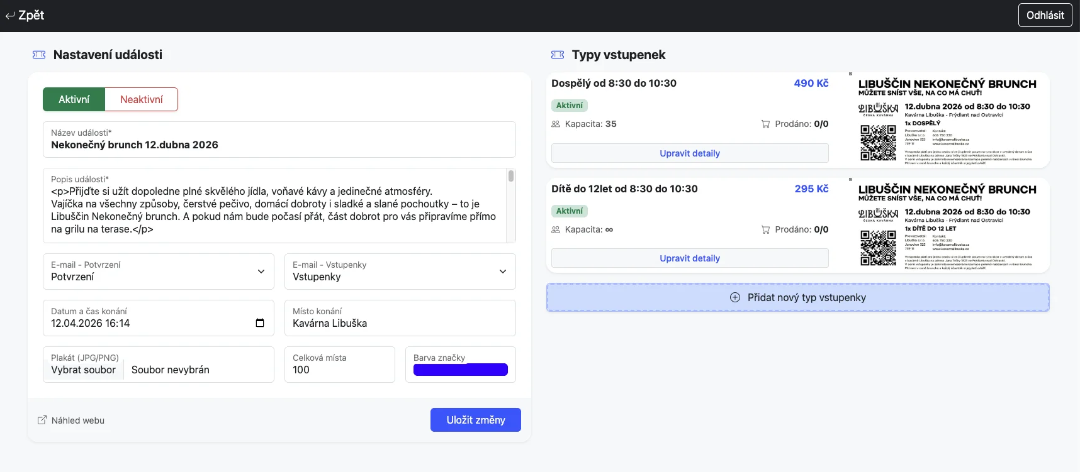Click Uložit změny to save

tap(476, 420)
